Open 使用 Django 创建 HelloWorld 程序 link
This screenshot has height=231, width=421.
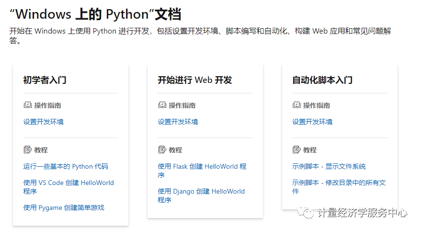tap(201, 196)
